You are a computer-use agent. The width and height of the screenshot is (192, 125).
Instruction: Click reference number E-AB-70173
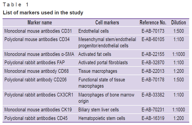(x=153, y=31)
